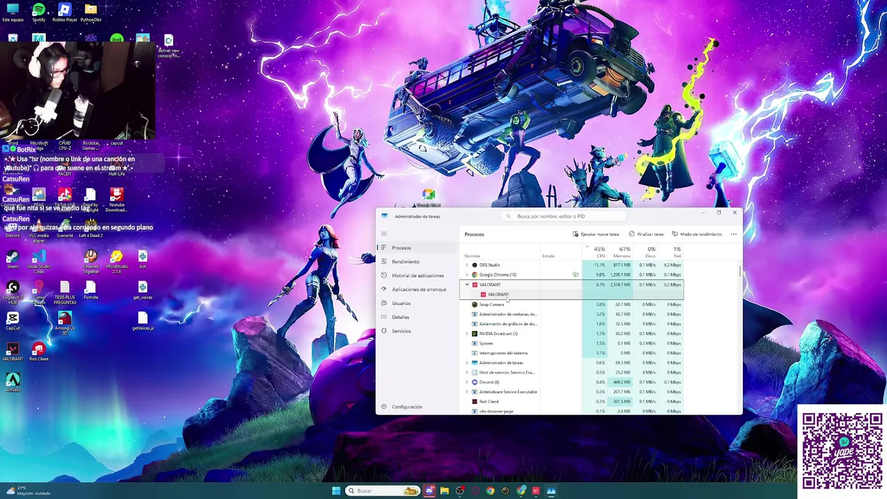The width and height of the screenshot is (887, 499).
Task: Select the bot Python file icon
Action: click(142, 260)
